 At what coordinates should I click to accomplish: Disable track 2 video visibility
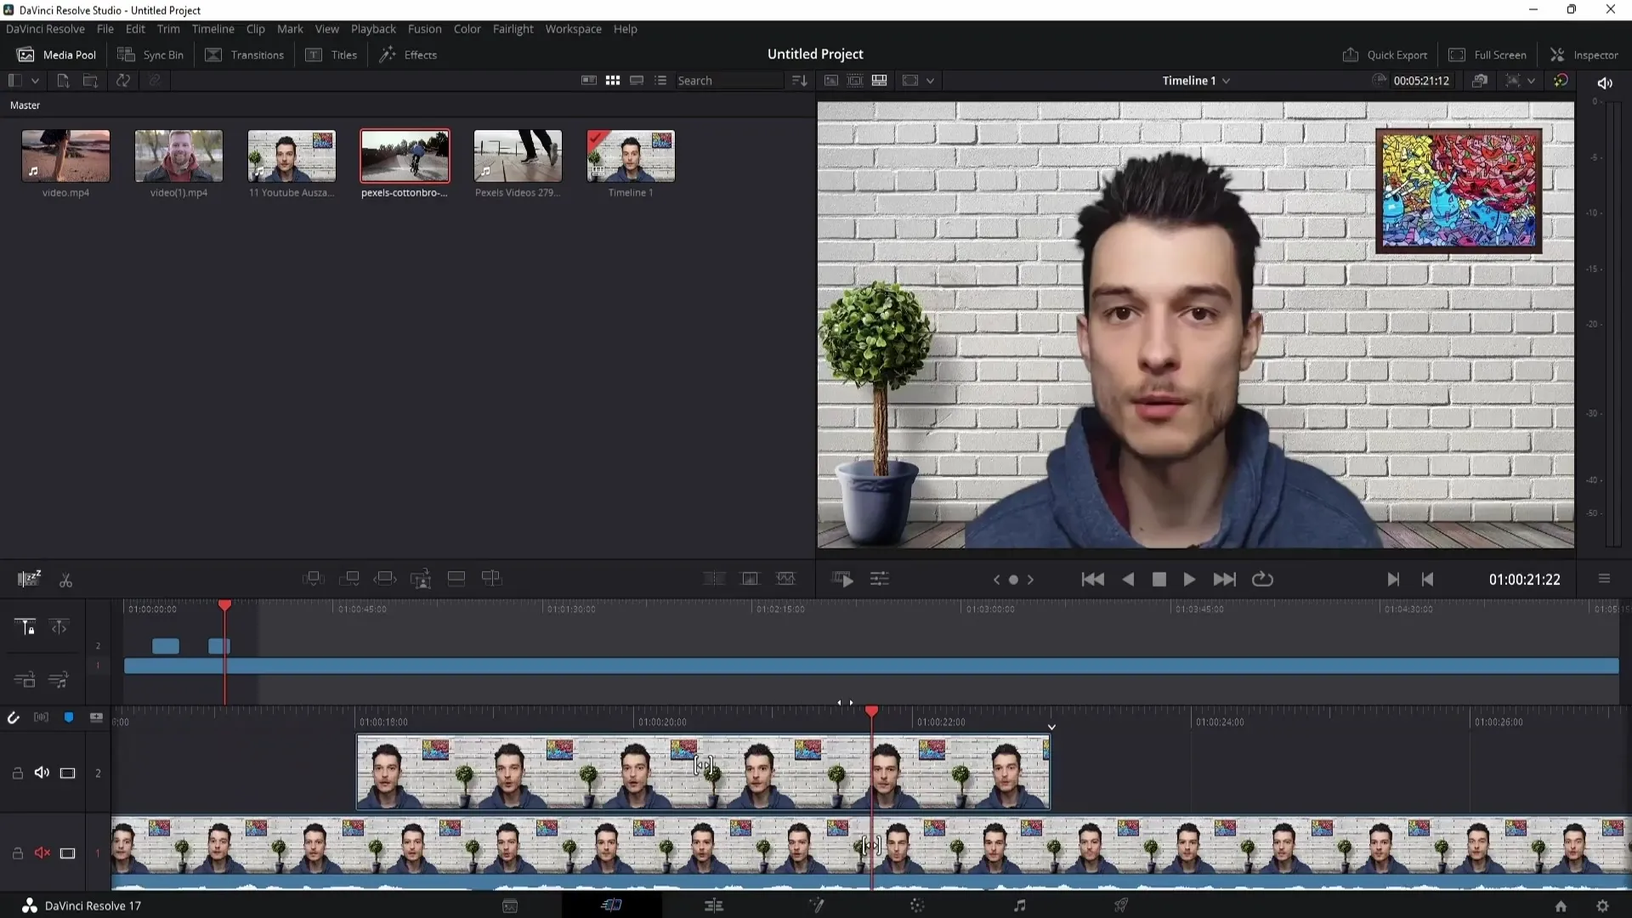click(x=67, y=773)
